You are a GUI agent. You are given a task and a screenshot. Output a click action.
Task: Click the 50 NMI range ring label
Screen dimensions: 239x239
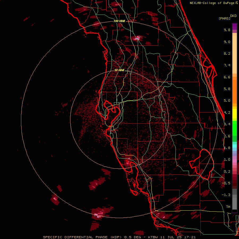(x=119, y=70)
